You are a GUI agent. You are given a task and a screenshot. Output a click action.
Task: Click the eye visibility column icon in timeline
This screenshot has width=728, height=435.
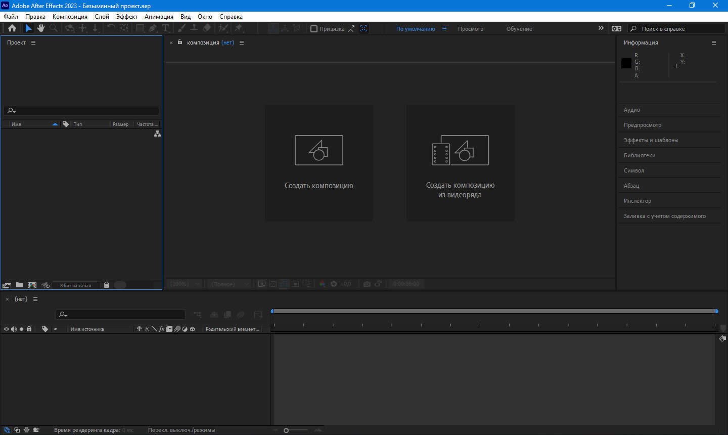(7, 329)
